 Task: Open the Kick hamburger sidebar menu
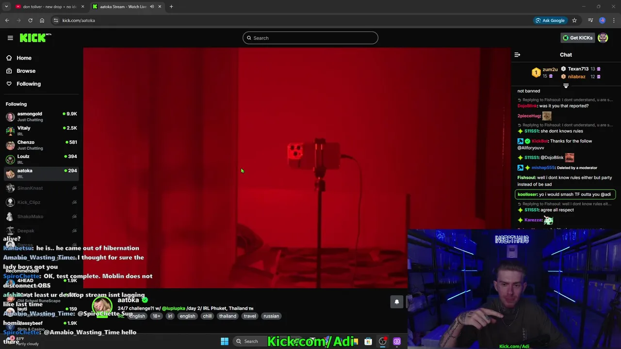[x=10, y=38]
